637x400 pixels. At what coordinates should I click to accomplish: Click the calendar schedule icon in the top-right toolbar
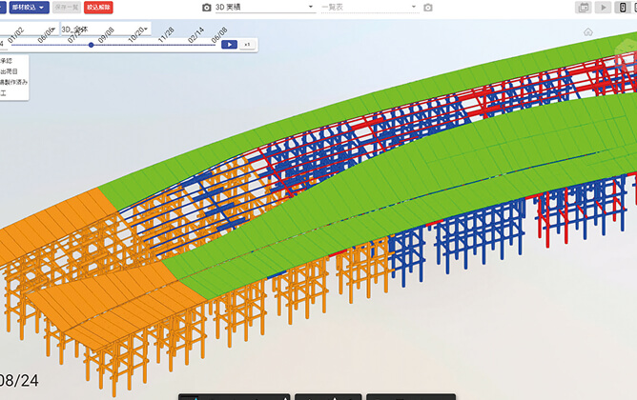pos(583,8)
